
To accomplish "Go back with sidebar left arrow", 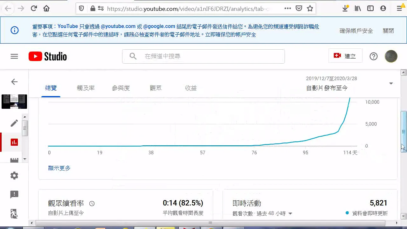I will [x=14, y=82].
